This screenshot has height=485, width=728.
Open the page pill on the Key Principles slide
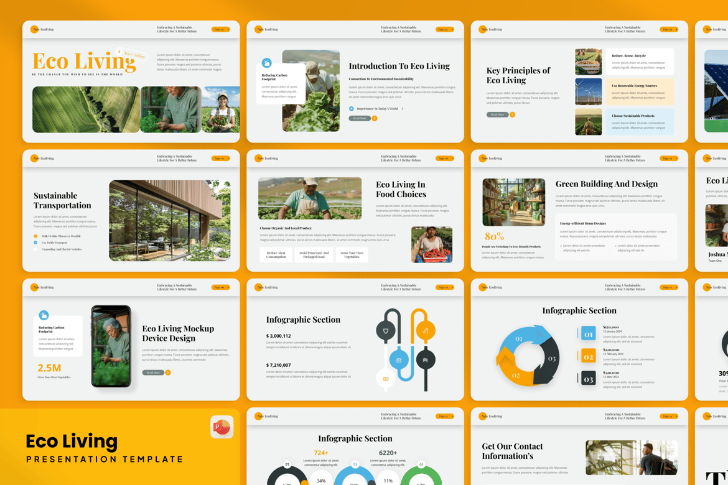pos(669,29)
